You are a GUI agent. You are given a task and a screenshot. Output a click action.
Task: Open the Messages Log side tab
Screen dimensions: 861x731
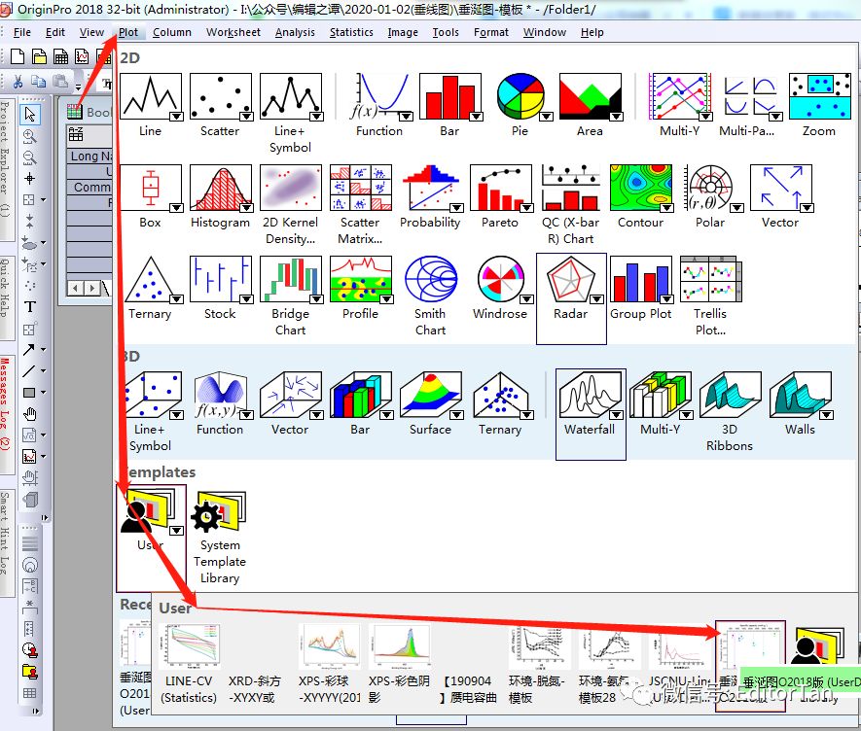coord(6,413)
